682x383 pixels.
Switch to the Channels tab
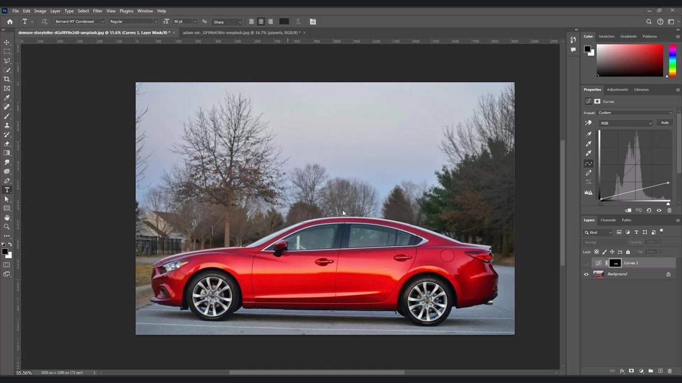[x=607, y=220]
